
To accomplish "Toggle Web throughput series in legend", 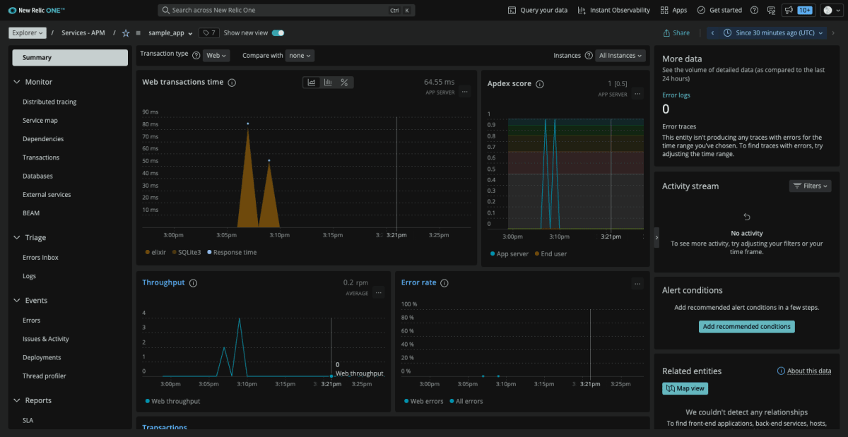I will coord(172,402).
